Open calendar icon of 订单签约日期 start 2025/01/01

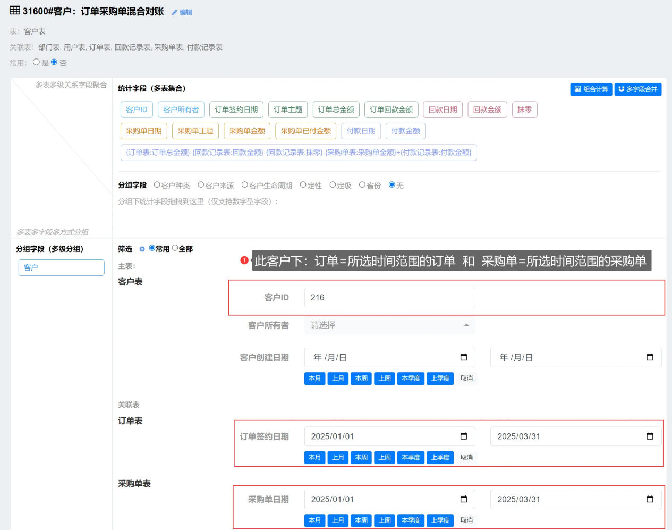464,436
